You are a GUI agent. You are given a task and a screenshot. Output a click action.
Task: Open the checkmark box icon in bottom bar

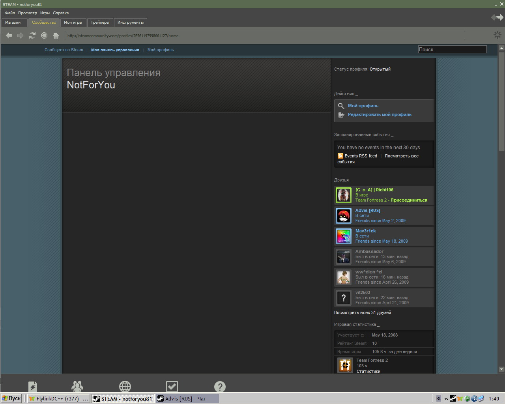tap(172, 387)
